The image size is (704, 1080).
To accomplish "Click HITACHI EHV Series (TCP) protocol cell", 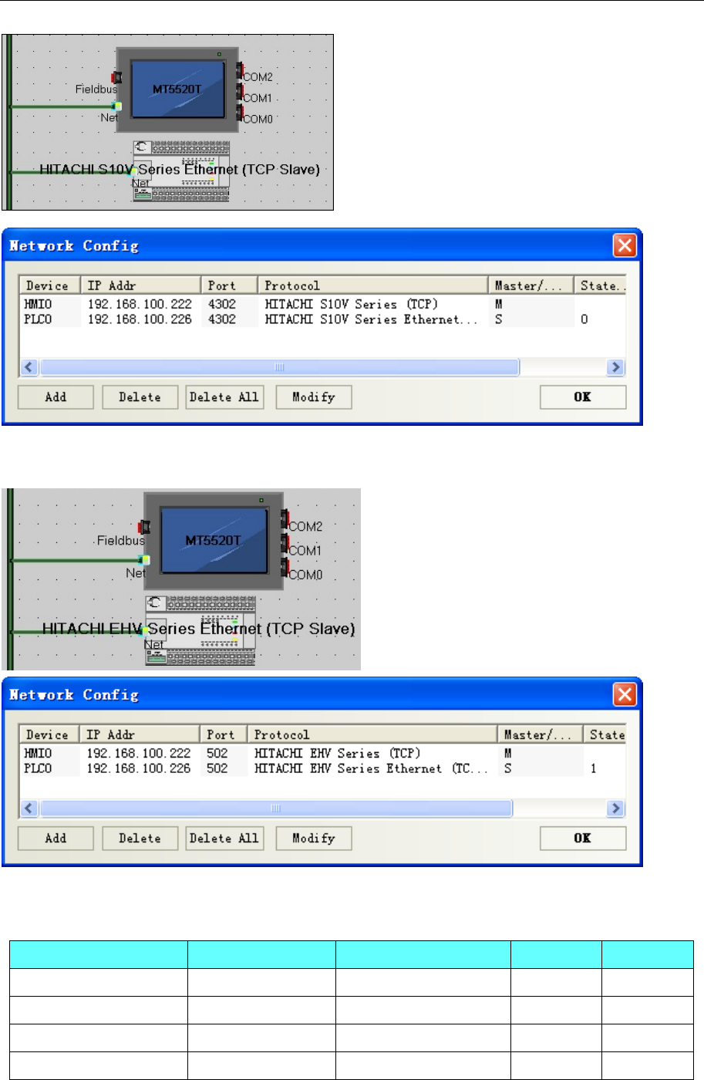I will click(x=338, y=753).
